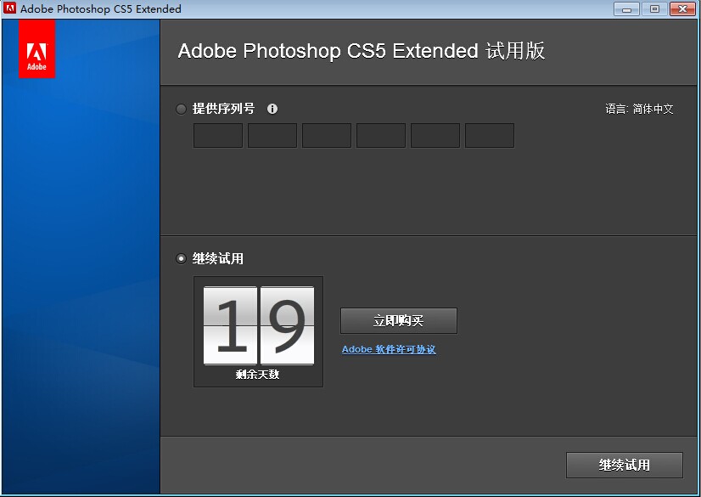
Task: Focus the fifth serial number field
Action: pyautogui.click(x=435, y=136)
